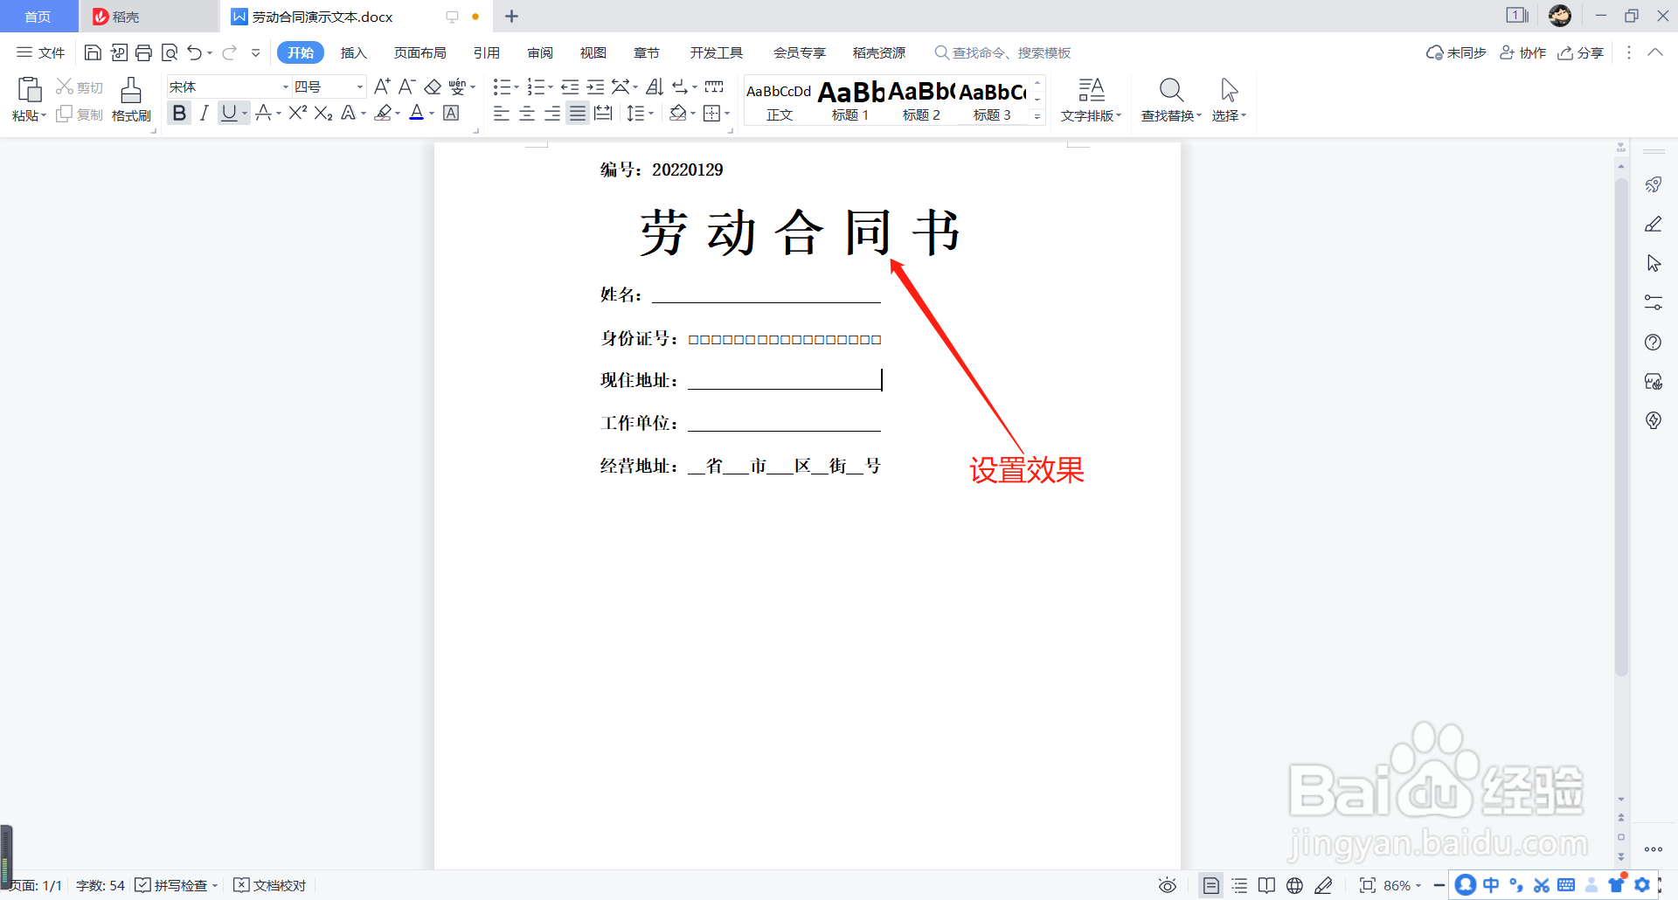
Task: Click the eye protection mode icon
Action: click(1168, 885)
